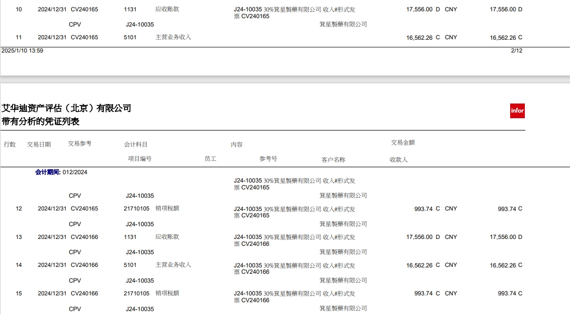Select the 交易日期 column header
This screenshot has width=570, height=314.
point(39,144)
